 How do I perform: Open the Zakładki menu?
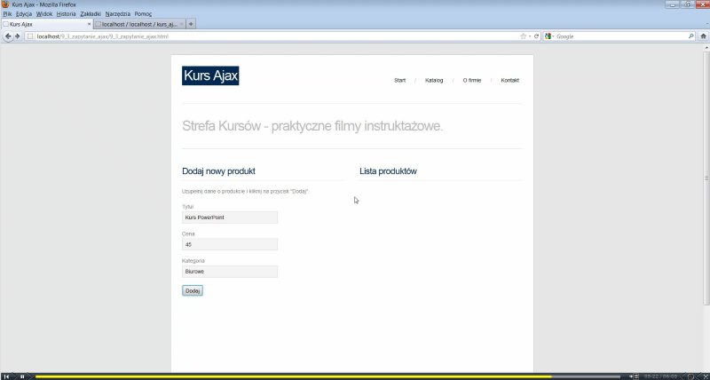coord(90,14)
